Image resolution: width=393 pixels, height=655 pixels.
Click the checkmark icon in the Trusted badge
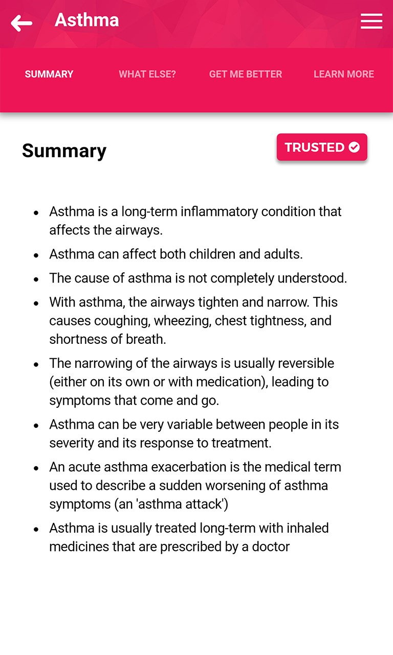[x=354, y=147]
